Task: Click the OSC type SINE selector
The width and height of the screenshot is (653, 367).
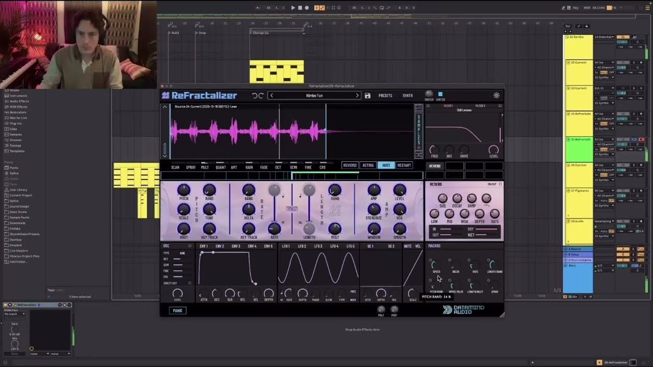Action: [182, 253]
